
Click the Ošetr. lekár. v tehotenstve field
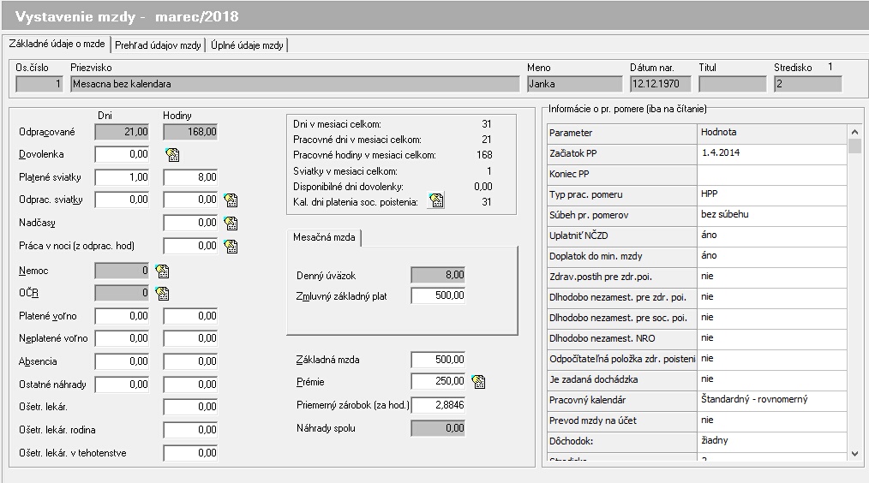point(190,453)
